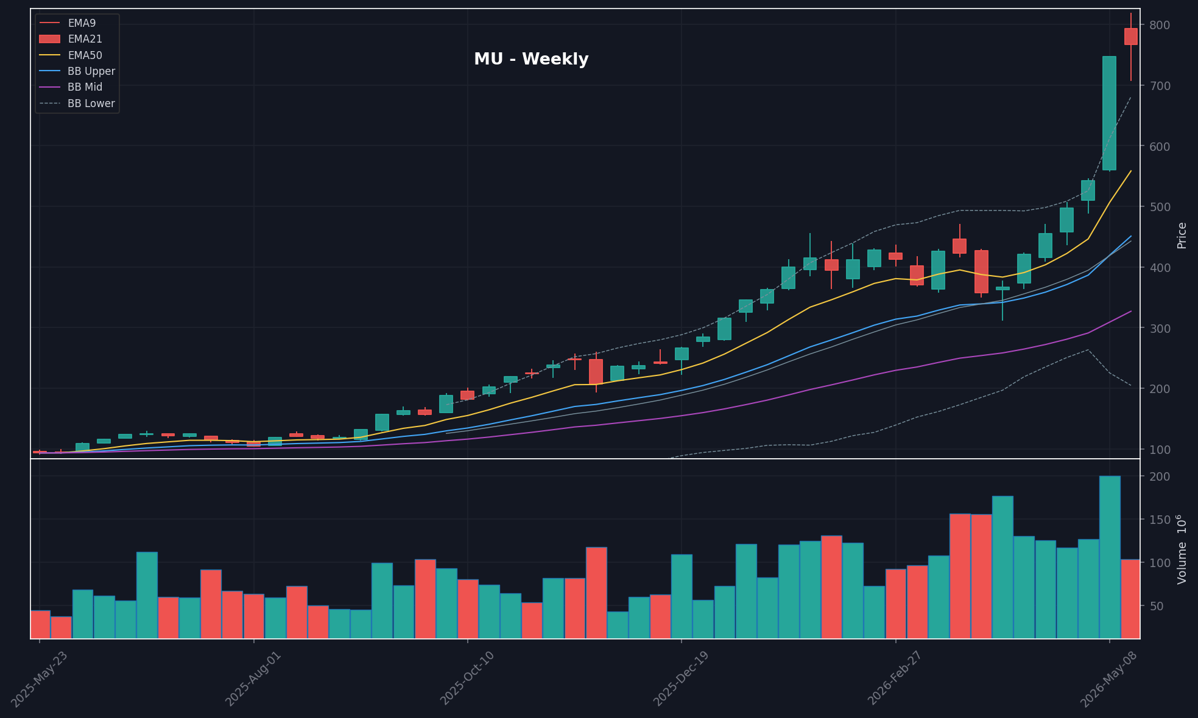Click the 100 price axis tick label

(1160, 450)
